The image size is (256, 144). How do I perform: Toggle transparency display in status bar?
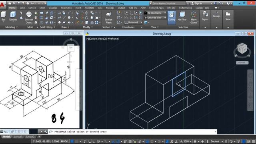coord(130,141)
